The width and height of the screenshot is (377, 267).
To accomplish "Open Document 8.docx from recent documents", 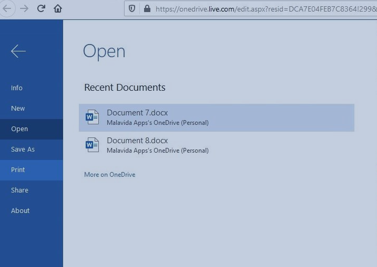I will coord(217,145).
